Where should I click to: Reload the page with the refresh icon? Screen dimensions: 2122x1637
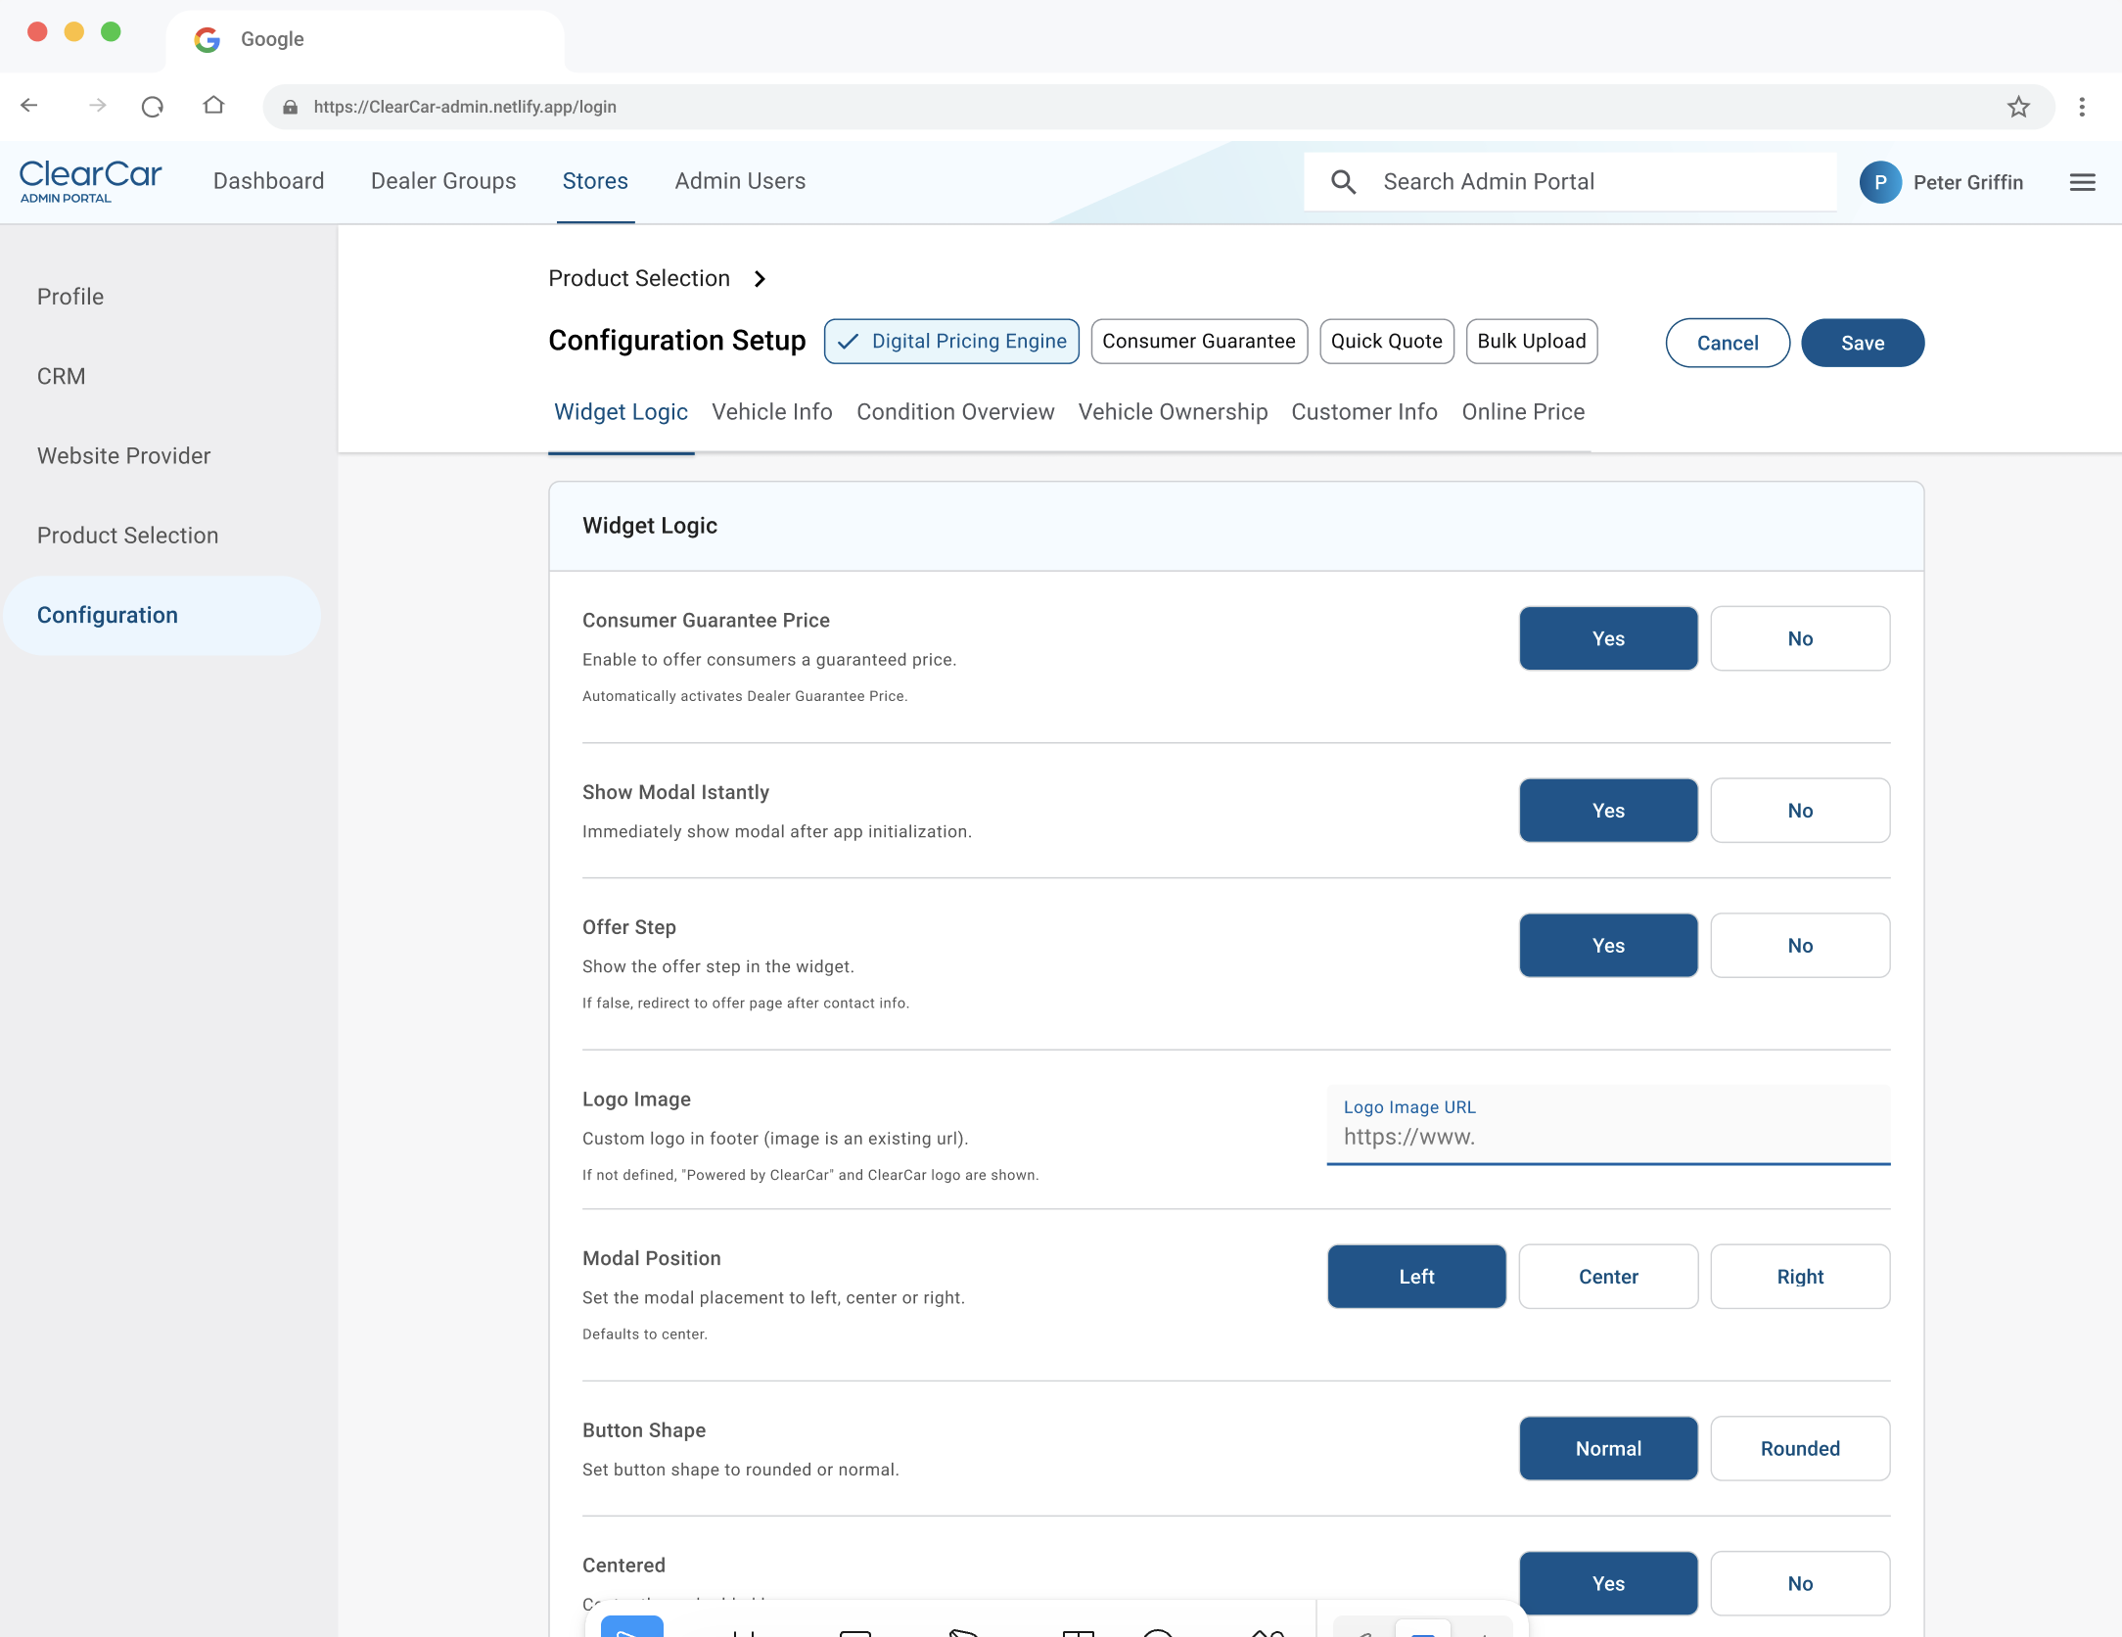pyautogui.click(x=153, y=106)
